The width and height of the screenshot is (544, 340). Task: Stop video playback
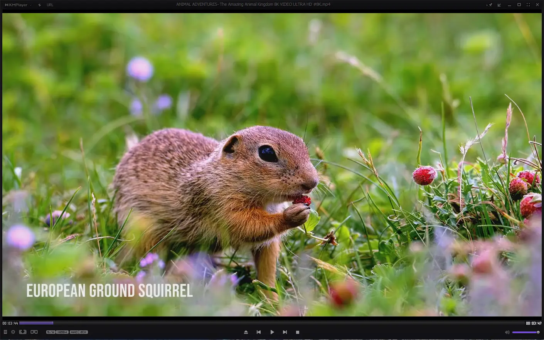click(x=298, y=332)
